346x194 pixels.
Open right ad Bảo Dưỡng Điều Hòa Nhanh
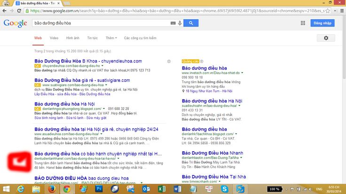(212, 153)
